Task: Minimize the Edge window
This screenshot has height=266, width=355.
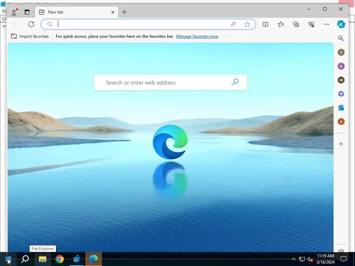Action: pos(309,9)
